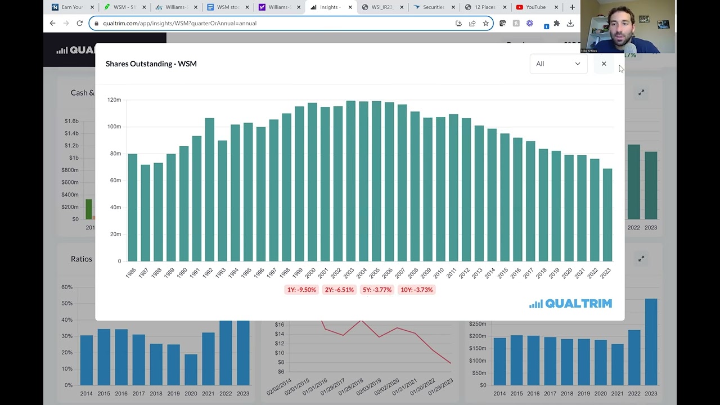Screen dimensions: 720x405
Task: Click the 1986 shares outstanding bar
Action: [x=133, y=208]
